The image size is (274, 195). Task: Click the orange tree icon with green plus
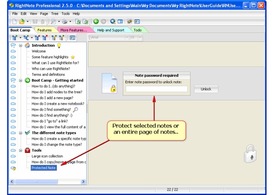[x=54, y=37]
